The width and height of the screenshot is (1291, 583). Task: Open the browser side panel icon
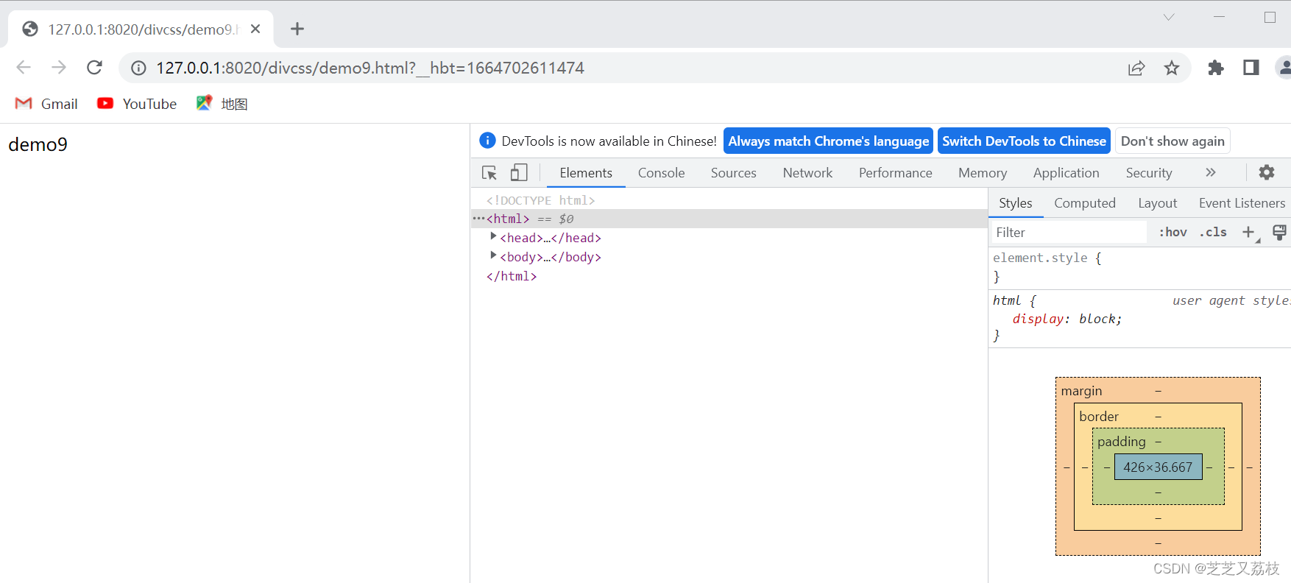pos(1251,68)
